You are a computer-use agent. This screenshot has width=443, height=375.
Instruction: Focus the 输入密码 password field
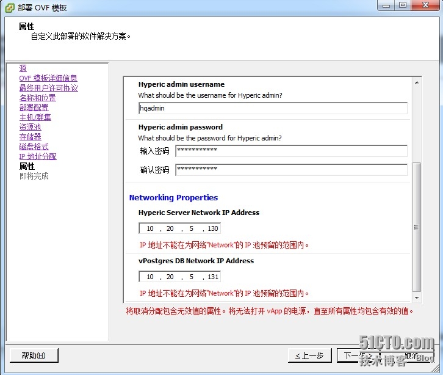[291, 151]
